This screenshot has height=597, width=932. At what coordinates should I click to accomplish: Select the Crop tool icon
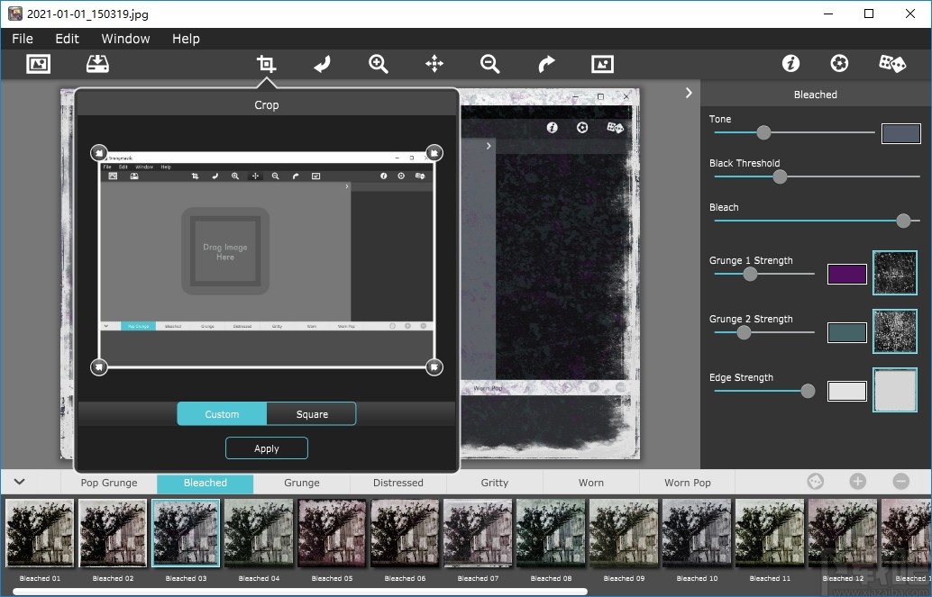point(266,64)
